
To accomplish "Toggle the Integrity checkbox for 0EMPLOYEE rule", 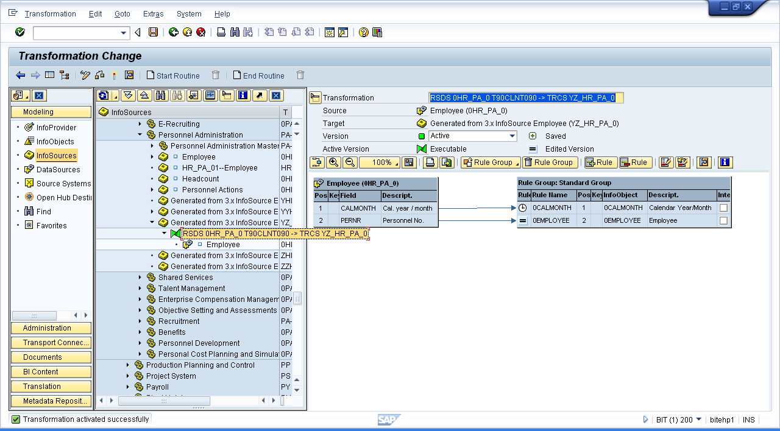I will pos(723,220).
